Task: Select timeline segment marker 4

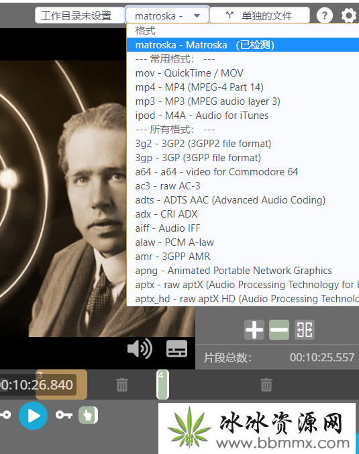Action: pos(162,385)
